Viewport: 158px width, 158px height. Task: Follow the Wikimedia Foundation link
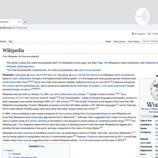click(x=88, y=86)
